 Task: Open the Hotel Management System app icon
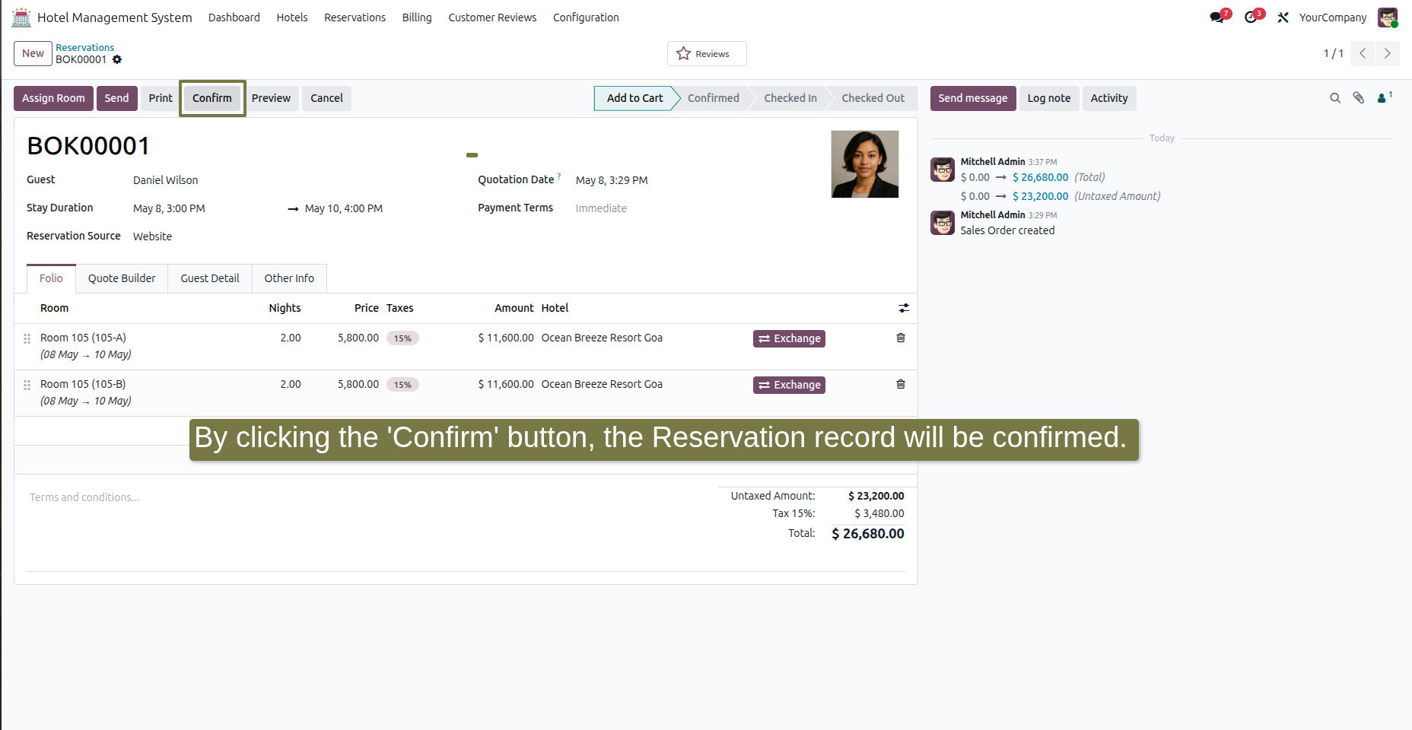pos(21,17)
